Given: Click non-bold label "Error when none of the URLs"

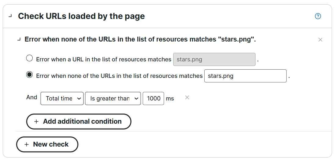Looking at the screenshot, I should click(119, 76).
